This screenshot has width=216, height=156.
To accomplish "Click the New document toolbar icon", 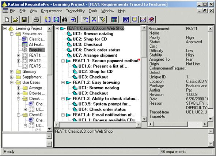I will 7,20.
